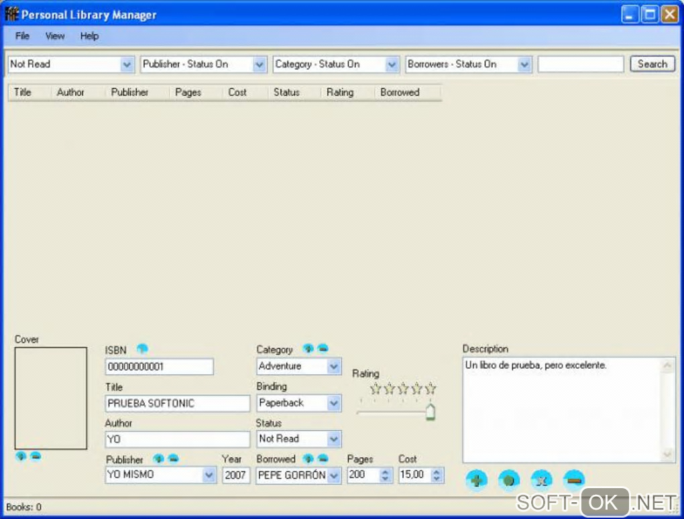Open the File menu
Screen dimensions: 684x519
22,36
